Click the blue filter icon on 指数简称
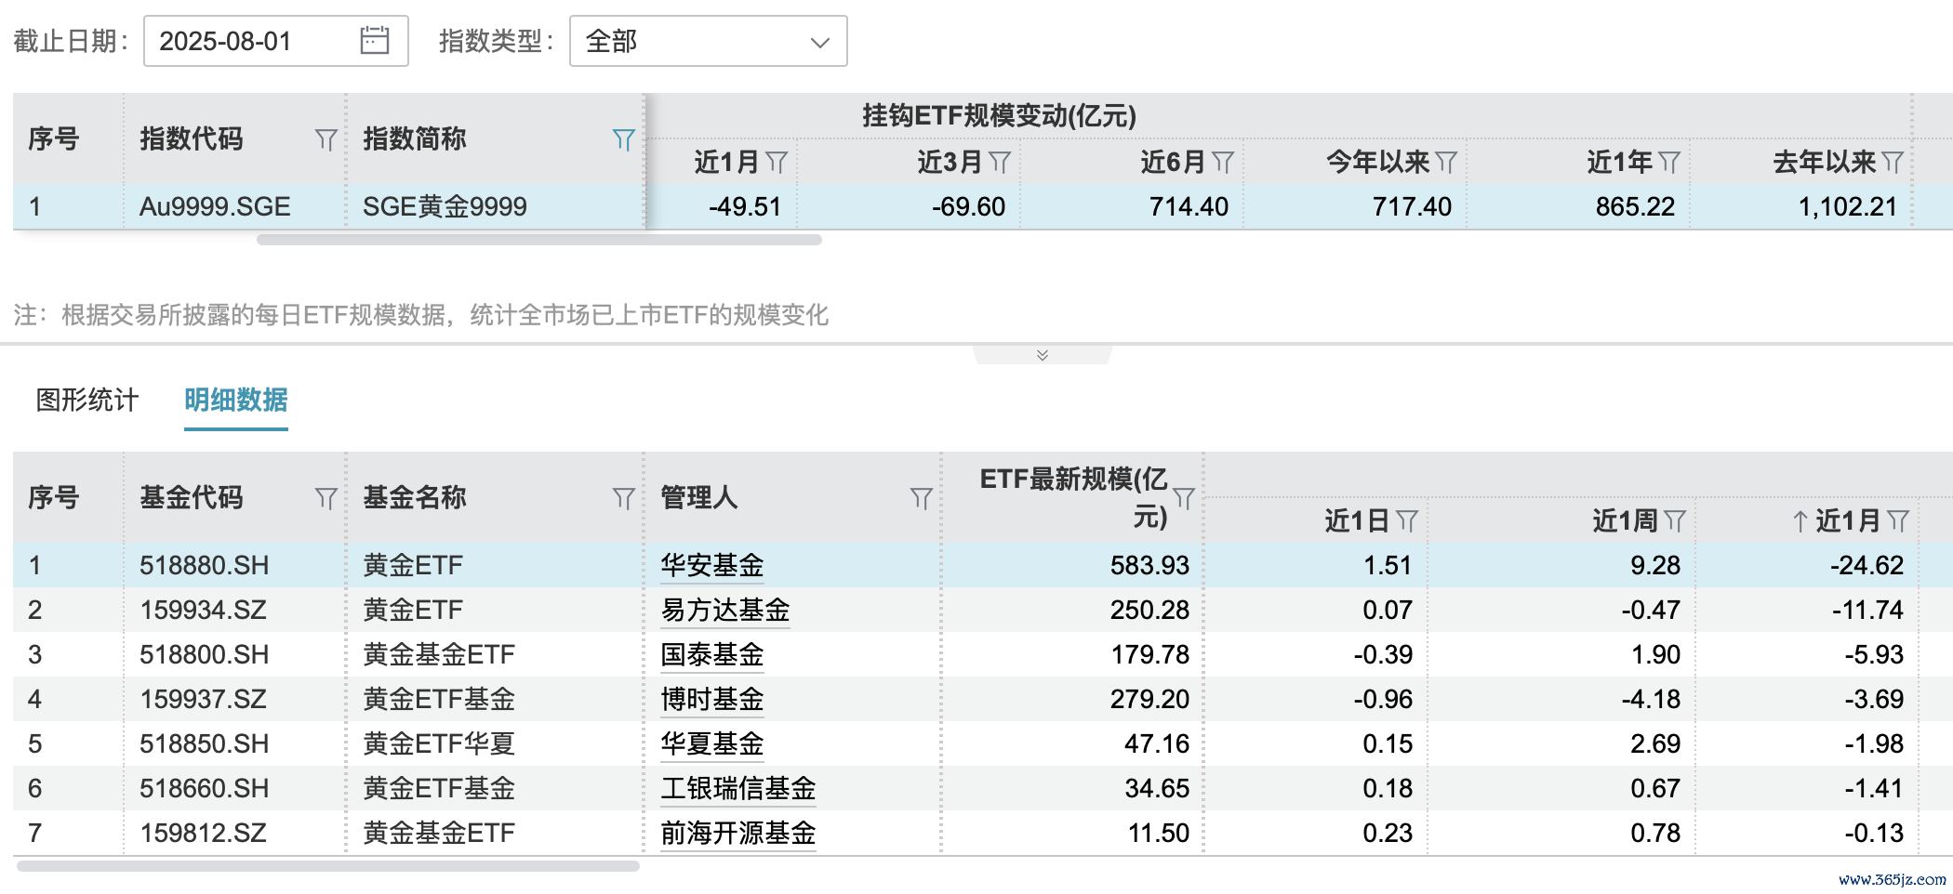1953x894 pixels. coord(623,139)
